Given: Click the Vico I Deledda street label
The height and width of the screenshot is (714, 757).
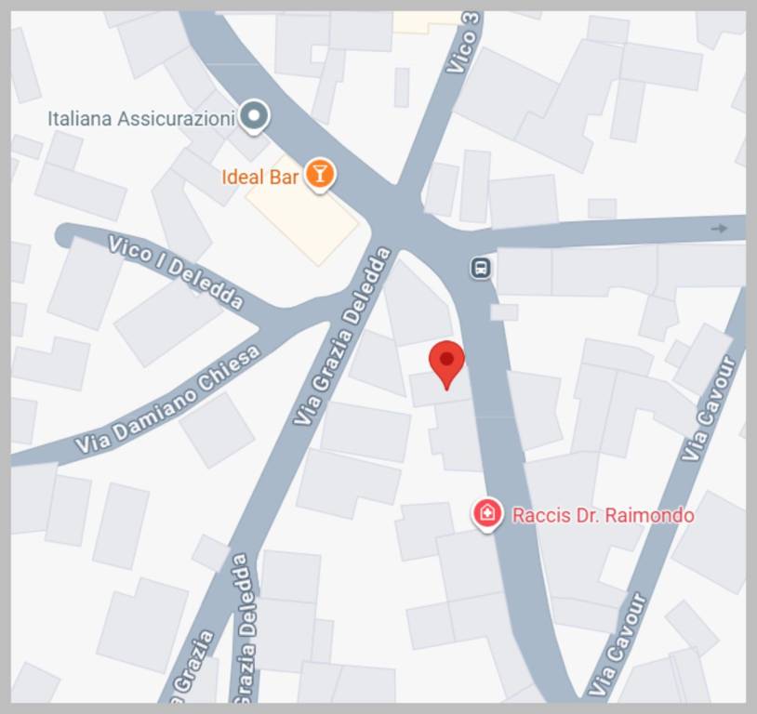Looking at the screenshot, I should [x=175, y=271].
